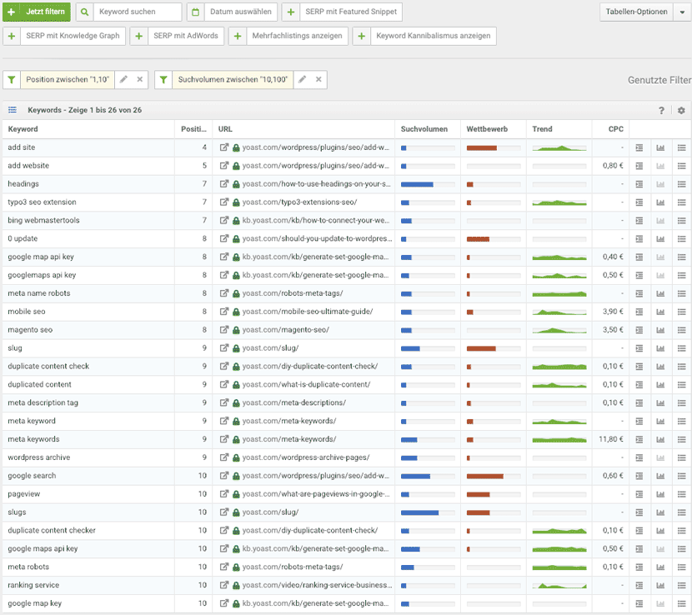Click the calendar icon beside Datum auswählen

[195, 12]
